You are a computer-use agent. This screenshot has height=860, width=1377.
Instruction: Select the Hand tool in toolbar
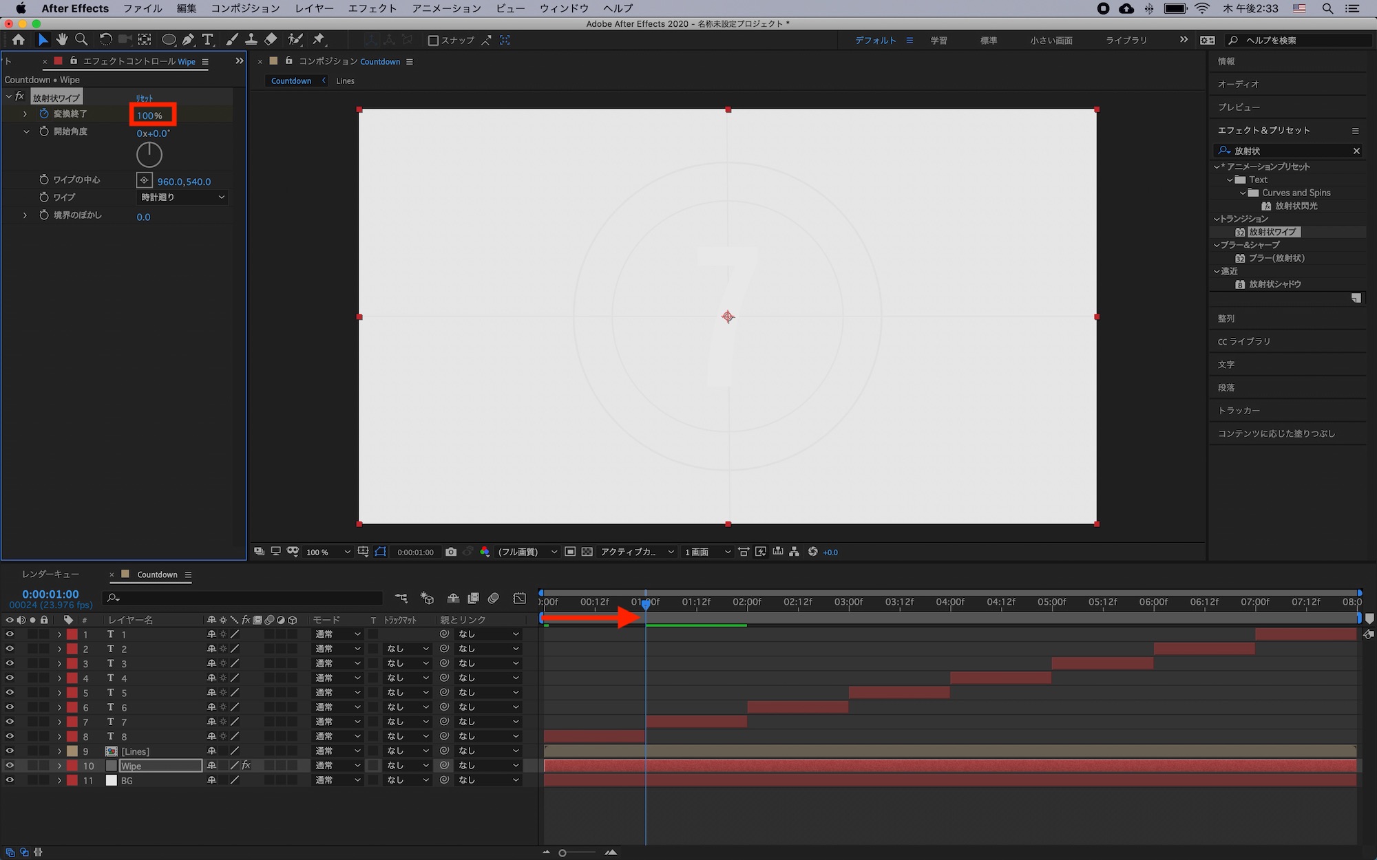(x=62, y=40)
